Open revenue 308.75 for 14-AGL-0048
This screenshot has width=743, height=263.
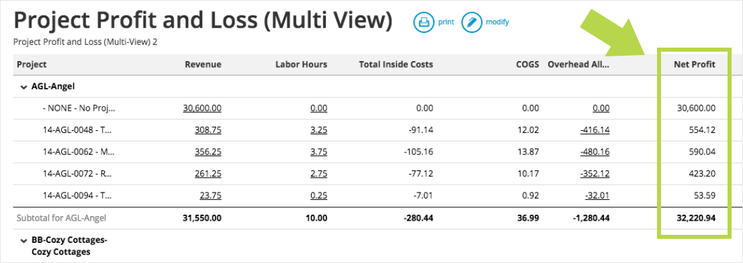click(x=208, y=129)
